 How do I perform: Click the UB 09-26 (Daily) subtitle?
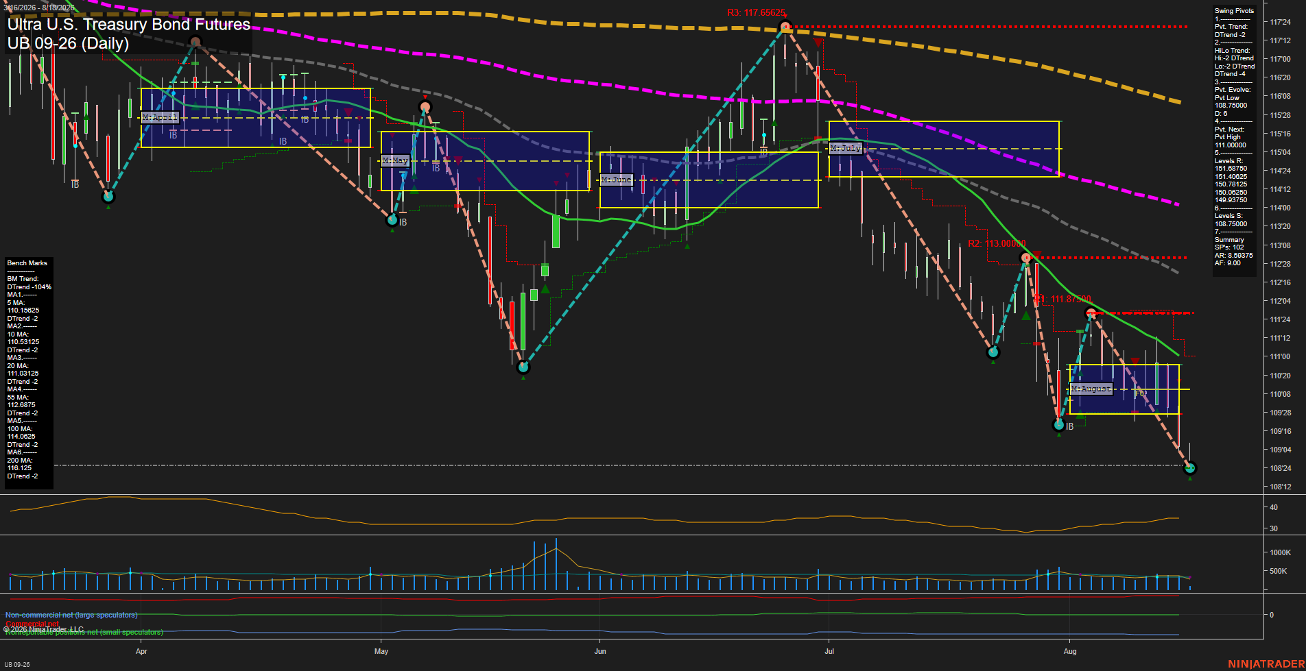pyautogui.click(x=68, y=44)
